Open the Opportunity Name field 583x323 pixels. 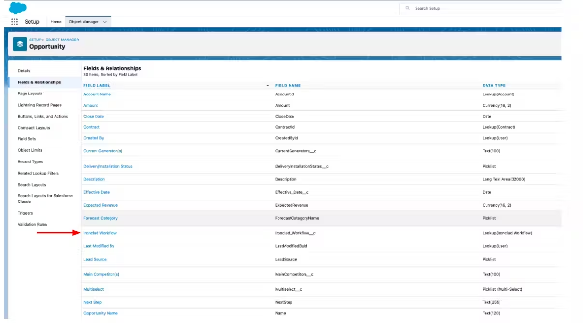(100, 313)
